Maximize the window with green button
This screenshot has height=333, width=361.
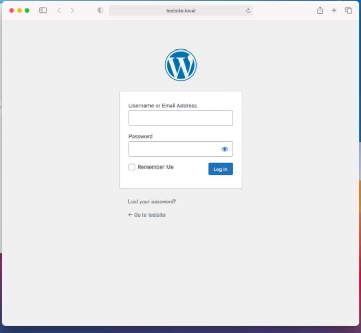pos(27,10)
